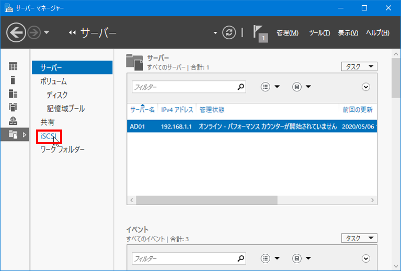Open the breadcrumb dropdown arrow beside refresh
The width and height of the screenshot is (401, 271).
[215, 33]
